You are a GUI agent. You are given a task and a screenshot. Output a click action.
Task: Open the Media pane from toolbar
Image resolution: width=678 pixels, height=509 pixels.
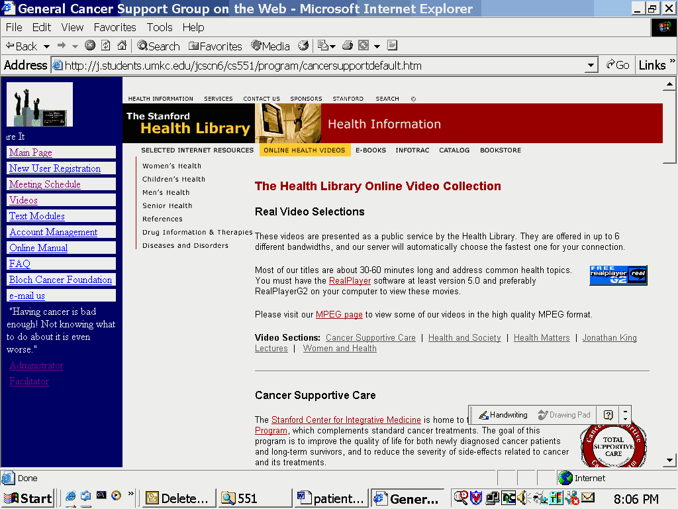[x=270, y=46]
